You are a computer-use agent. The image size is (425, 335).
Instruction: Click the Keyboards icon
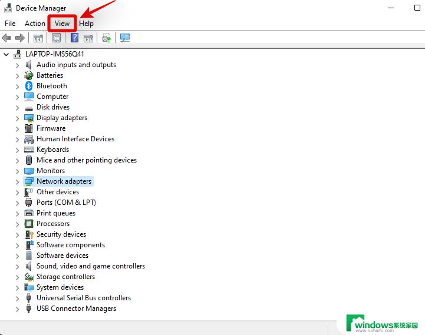[x=29, y=150]
